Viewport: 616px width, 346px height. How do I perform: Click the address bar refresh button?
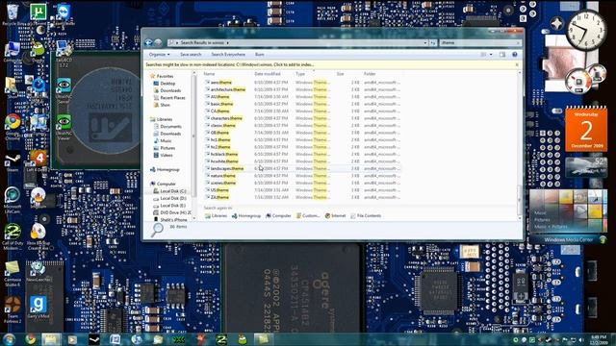[x=432, y=42]
